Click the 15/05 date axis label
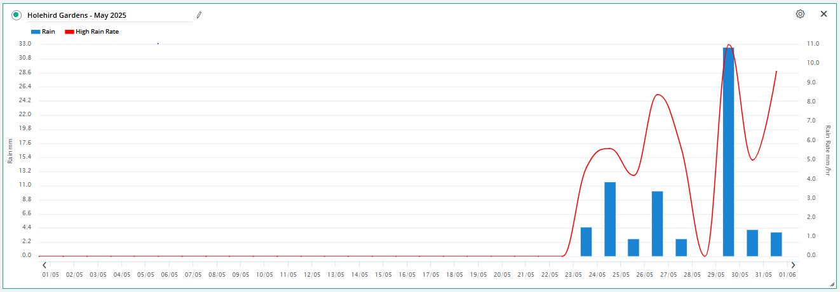The image size is (840, 292). [383, 275]
